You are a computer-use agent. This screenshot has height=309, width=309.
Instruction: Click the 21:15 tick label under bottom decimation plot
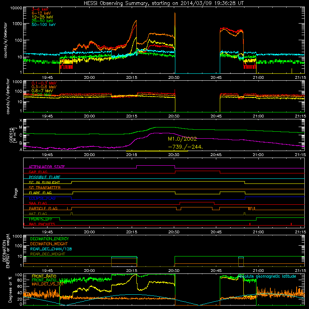[x=301, y=271]
